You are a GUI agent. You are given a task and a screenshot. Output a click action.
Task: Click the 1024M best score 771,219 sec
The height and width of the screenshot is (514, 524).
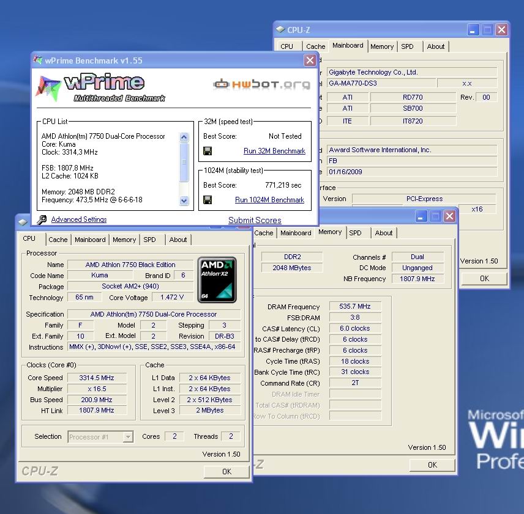[x=283, y=185]
